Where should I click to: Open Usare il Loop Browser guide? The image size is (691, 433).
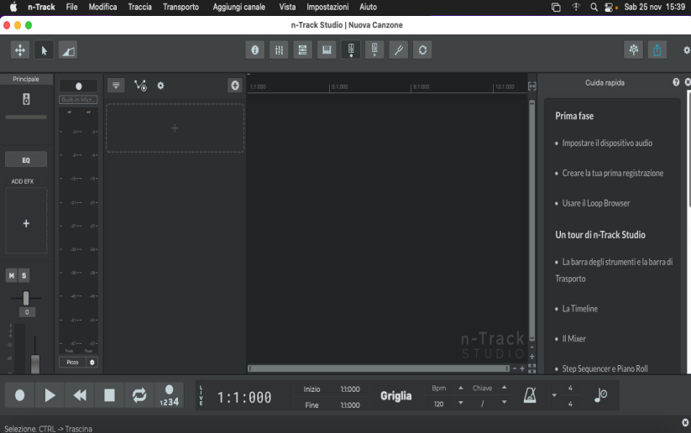tap(596, 203)
